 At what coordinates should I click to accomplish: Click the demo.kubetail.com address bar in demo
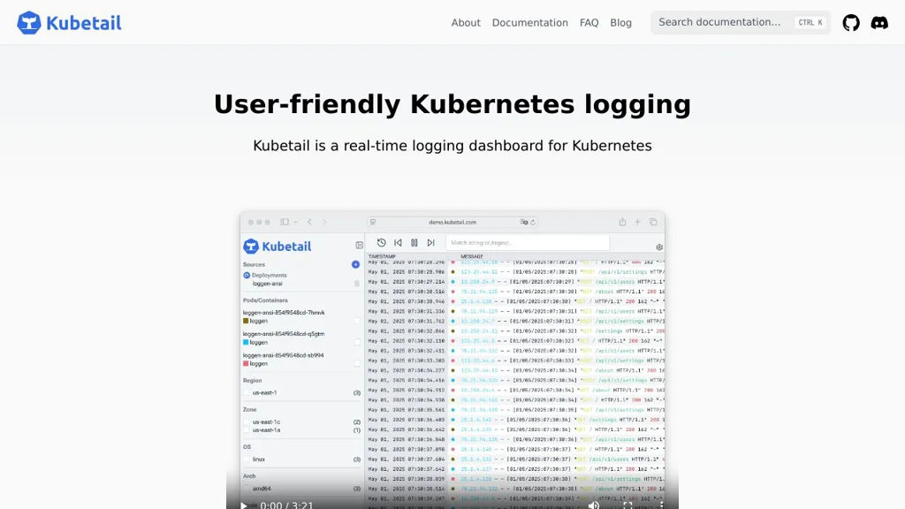452,222
